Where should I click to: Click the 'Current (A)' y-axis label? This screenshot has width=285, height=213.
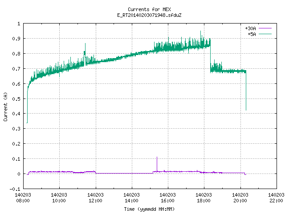point(5,106)
